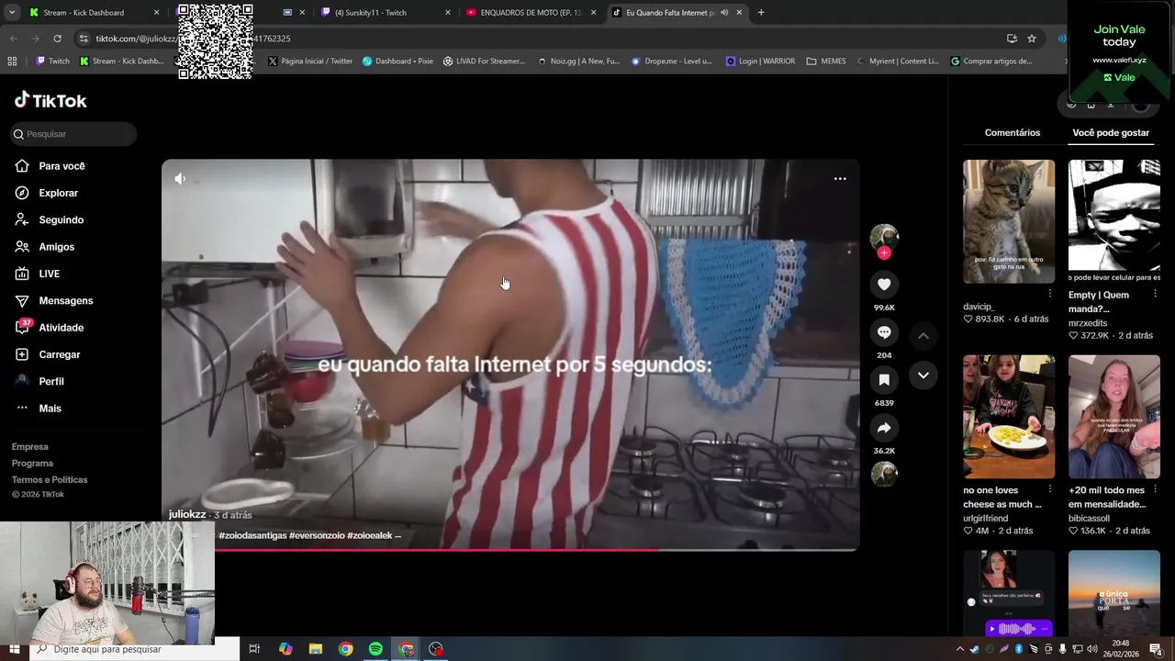Expand the Mais menu in sidebar

click(50, 409)
